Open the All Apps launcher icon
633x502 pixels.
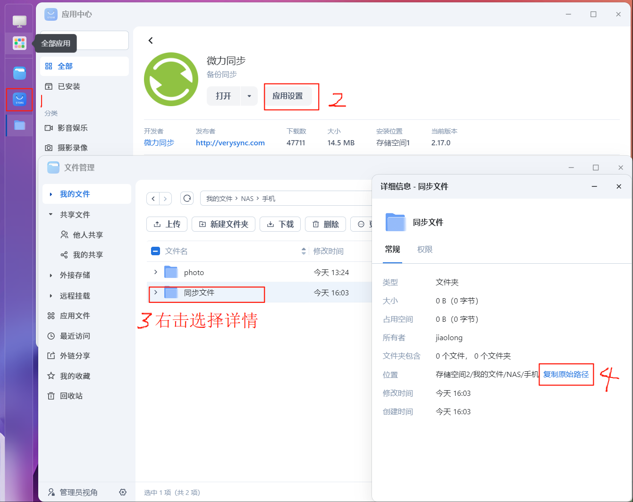click(x=19, y=43)
